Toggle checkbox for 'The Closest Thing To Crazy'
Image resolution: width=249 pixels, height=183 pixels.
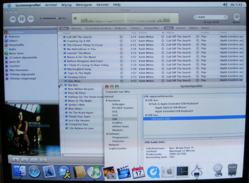pos(64,45)
